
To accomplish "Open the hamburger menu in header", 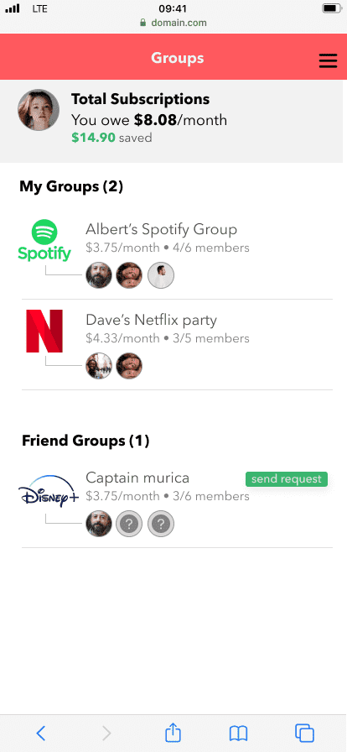I will pos(328,61).
